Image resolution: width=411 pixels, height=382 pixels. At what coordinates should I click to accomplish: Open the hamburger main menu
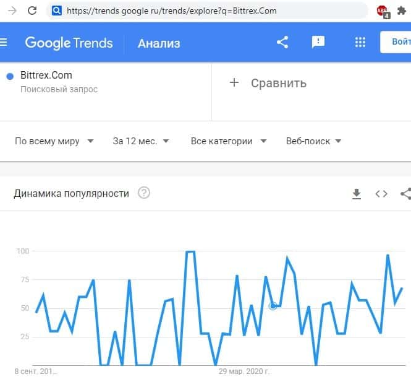(x=4, y=42)
